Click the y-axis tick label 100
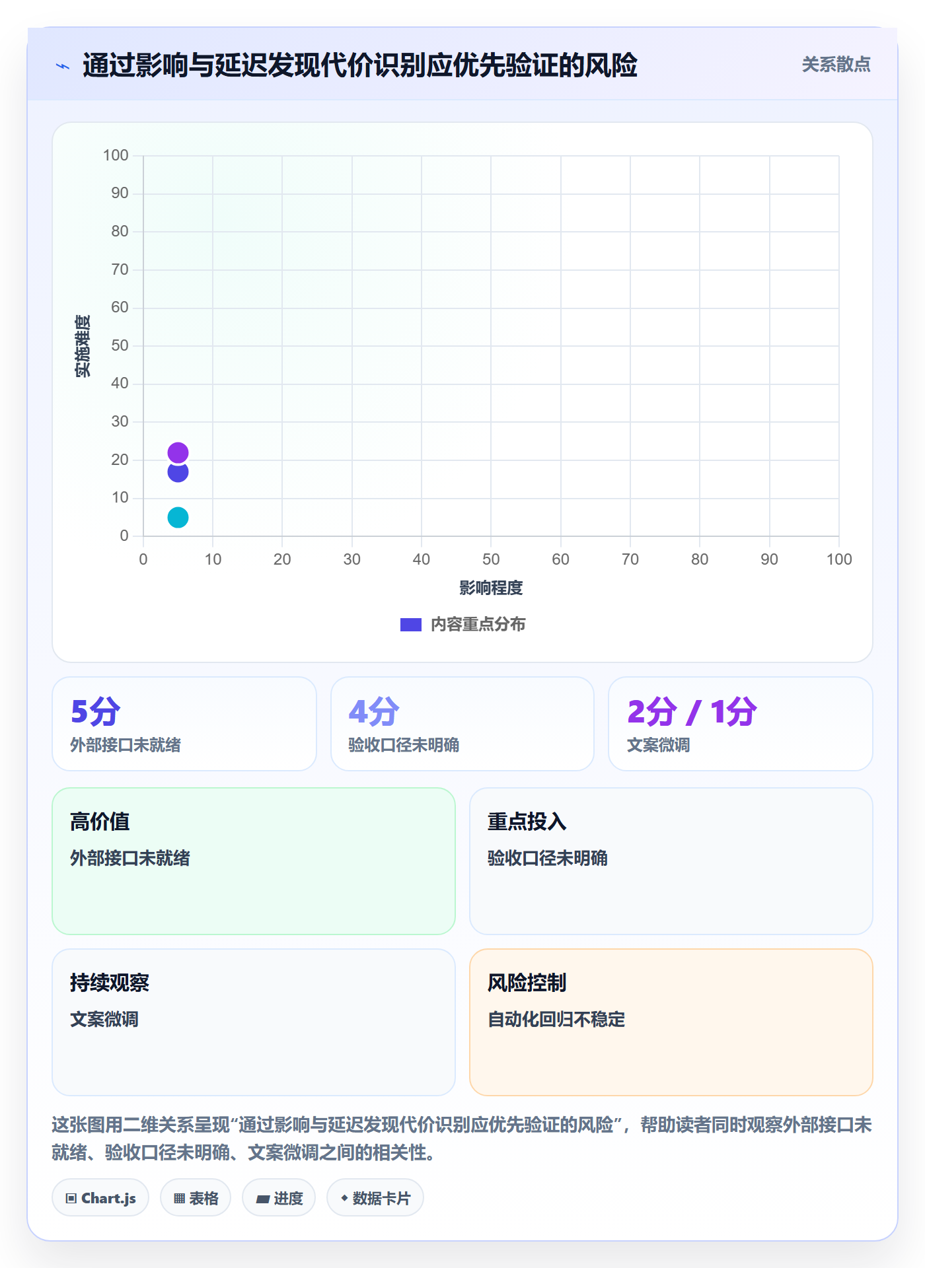This screenshot has height=1268, width=925. [x=116, y=155]
